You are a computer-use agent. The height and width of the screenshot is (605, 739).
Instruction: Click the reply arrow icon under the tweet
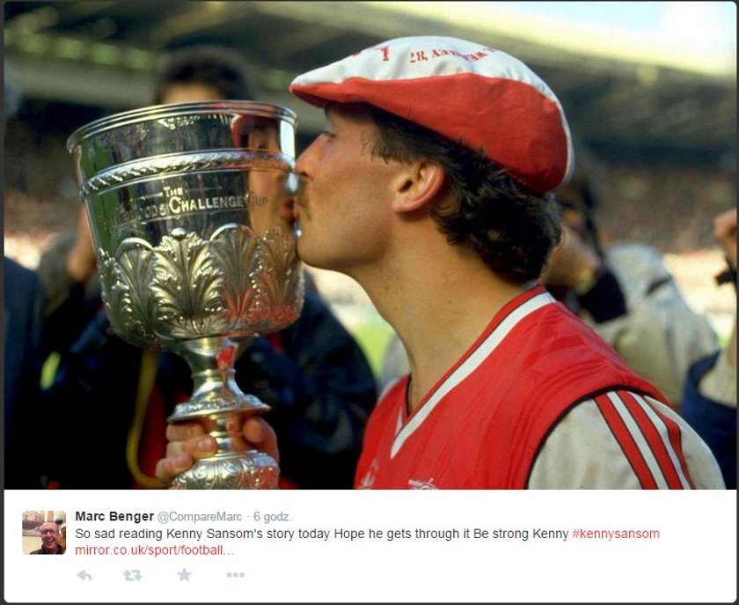click(x=84, y=575)
